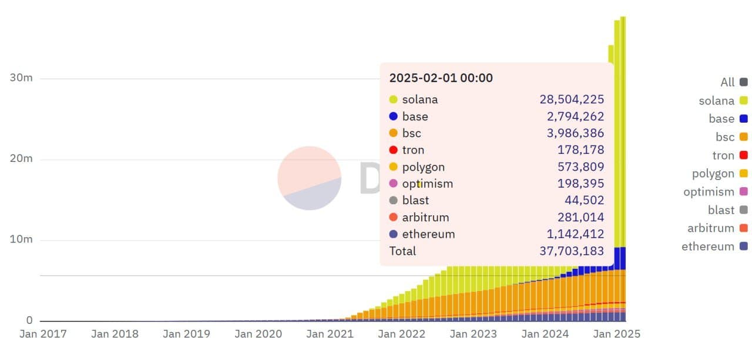Viewport: 752px width, 338px height.
Task: Select the blast value 44,502 in tooltip
Action: [584, 201]
